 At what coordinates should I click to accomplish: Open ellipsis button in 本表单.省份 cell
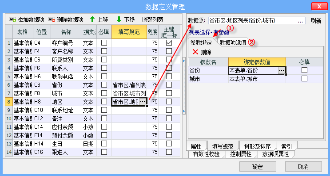282,71
